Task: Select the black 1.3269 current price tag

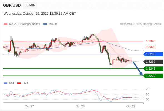Action: pyautogui.click(x=153, y=62)
